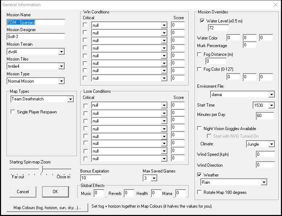This screenshot has height=216, width=282.
Task: Click the Minutes per Day field
Action: tap(265, 116)
